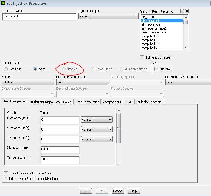Open the Components tab
Screen dimensions: 211x196
pyautogui.click(x=112, y=102)
